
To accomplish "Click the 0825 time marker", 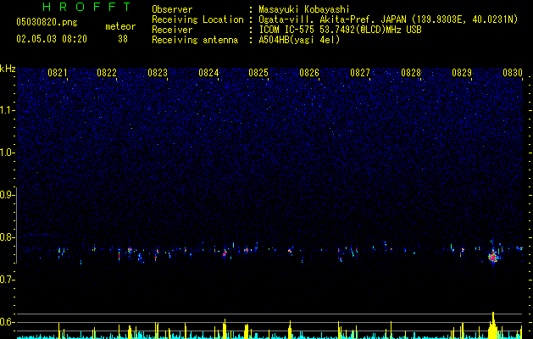I will (x=258, y=73).
